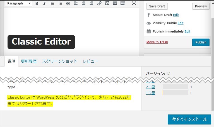Toggle the toolbar kitchen sink
214x127 pixels.
click(x=123, y=3)
